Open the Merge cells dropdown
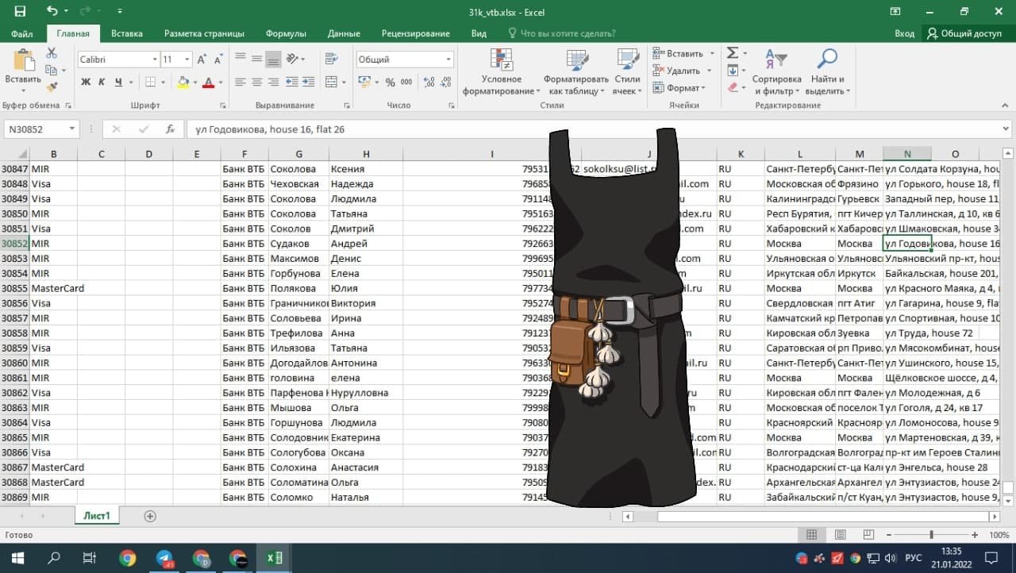 pyautogui.click(x=346, y=82)
